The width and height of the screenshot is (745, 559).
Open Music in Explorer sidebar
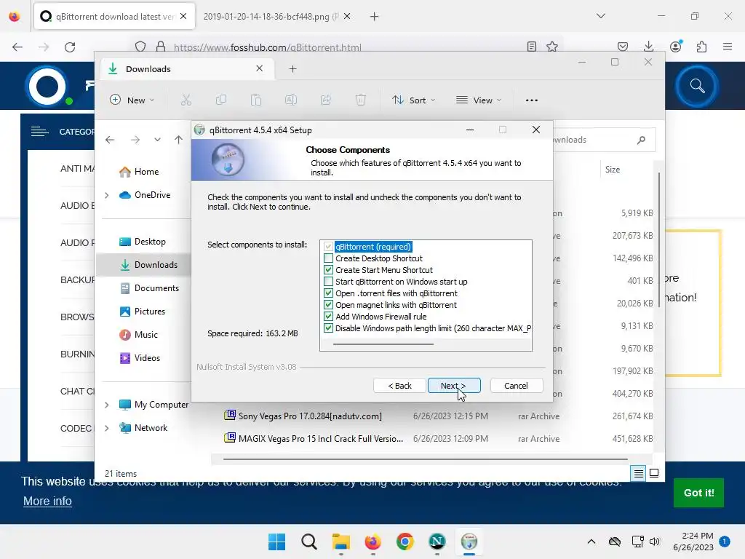[138, 335]
